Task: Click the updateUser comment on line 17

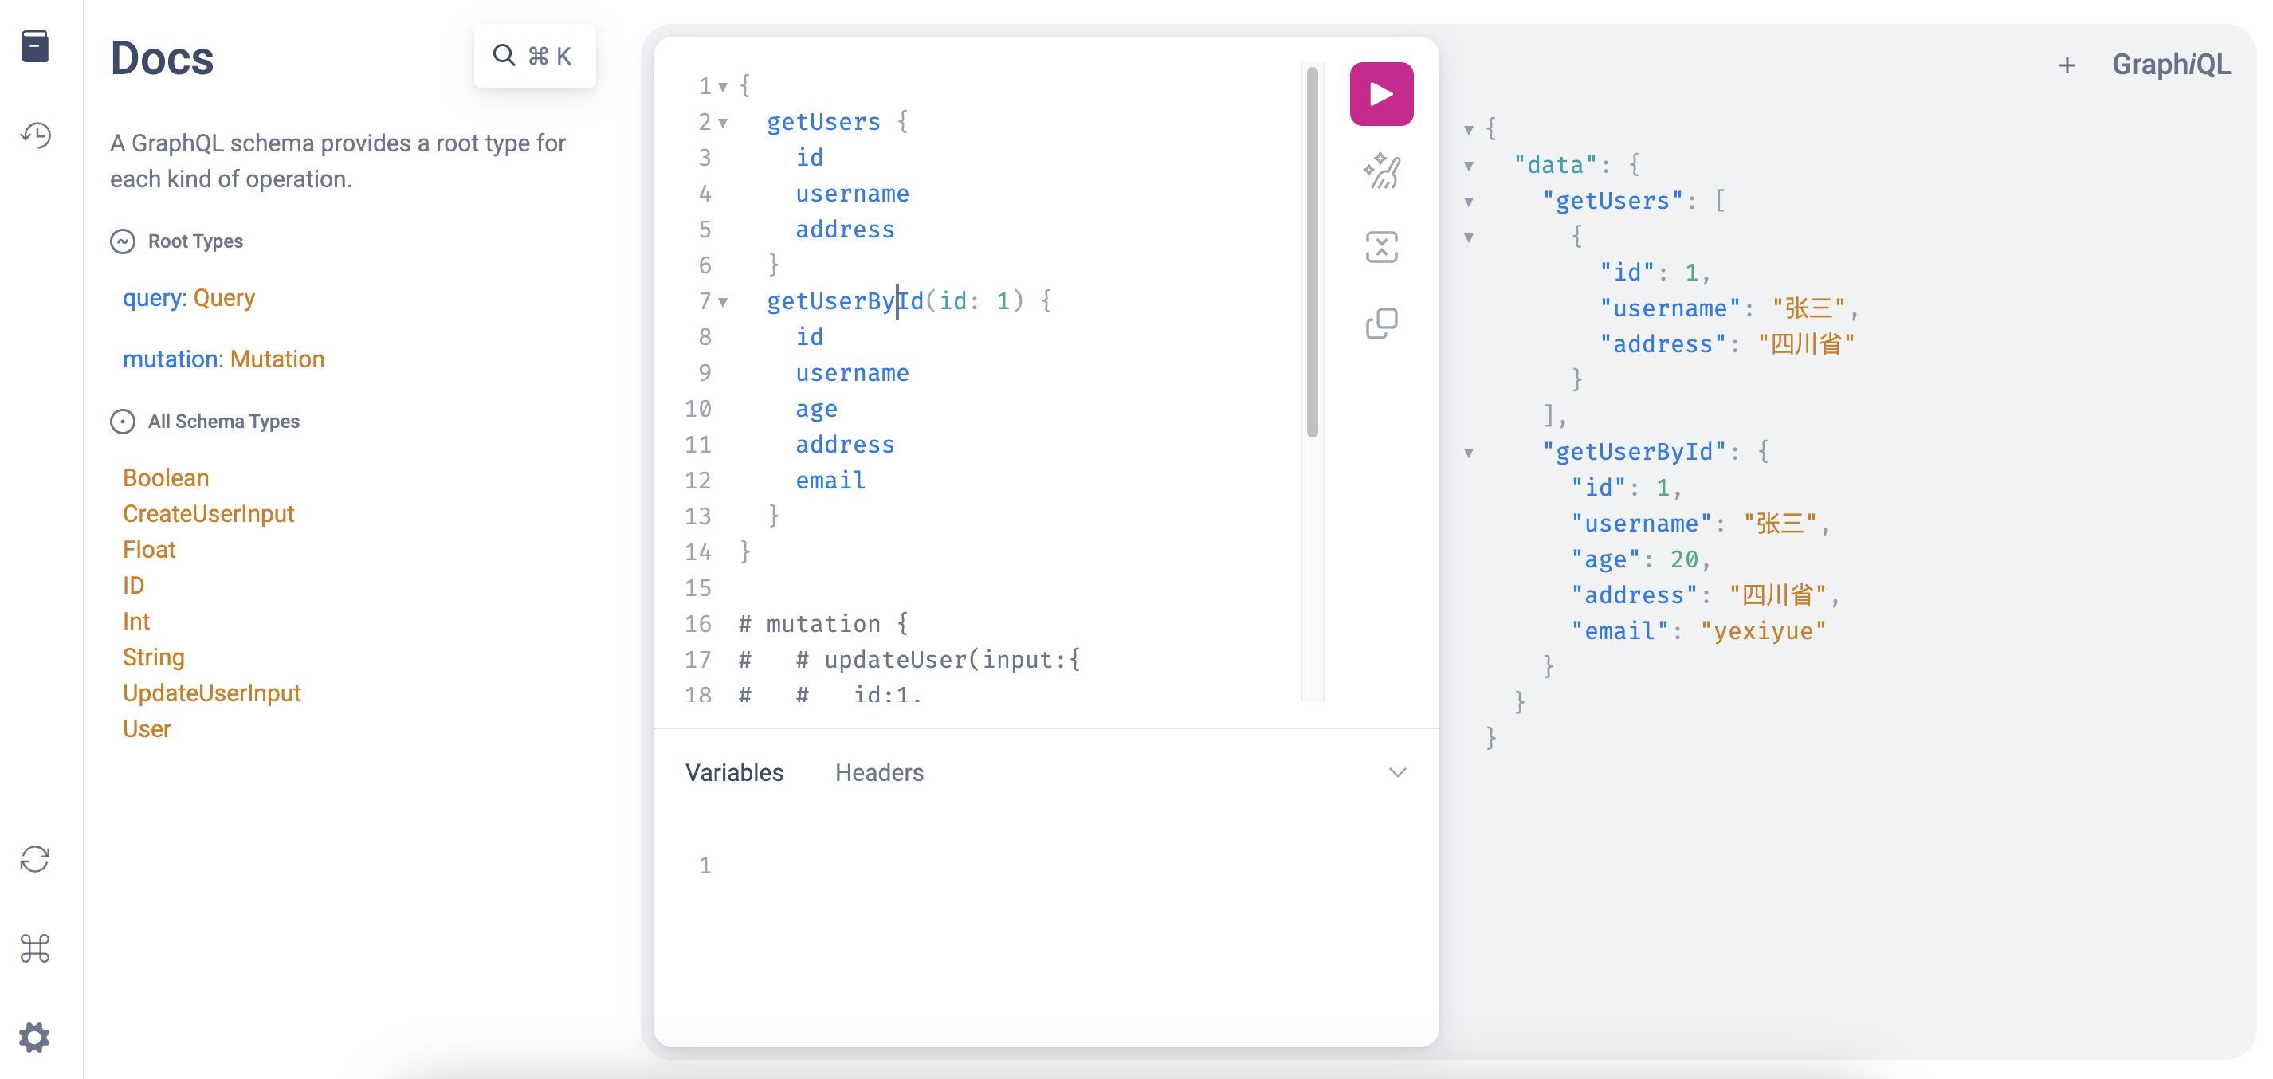Action: pyautogui.click(x=909, y=659)
